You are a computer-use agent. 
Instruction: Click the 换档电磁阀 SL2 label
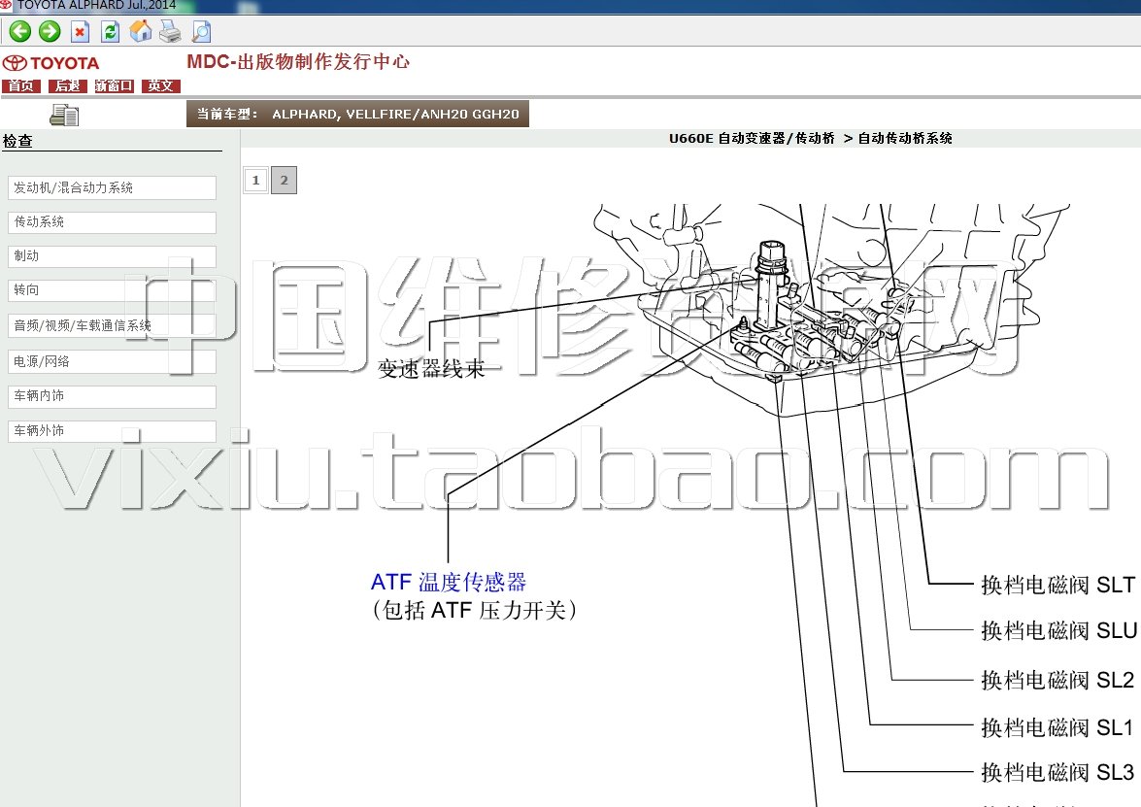click(1057, 680)
